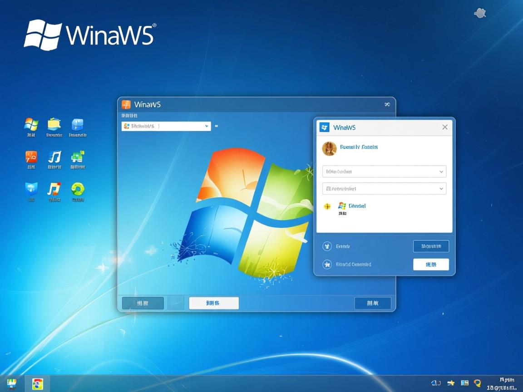Click the settings gear in the WinaWS window titlebar

pyautogui.click(x=387, y=104)
